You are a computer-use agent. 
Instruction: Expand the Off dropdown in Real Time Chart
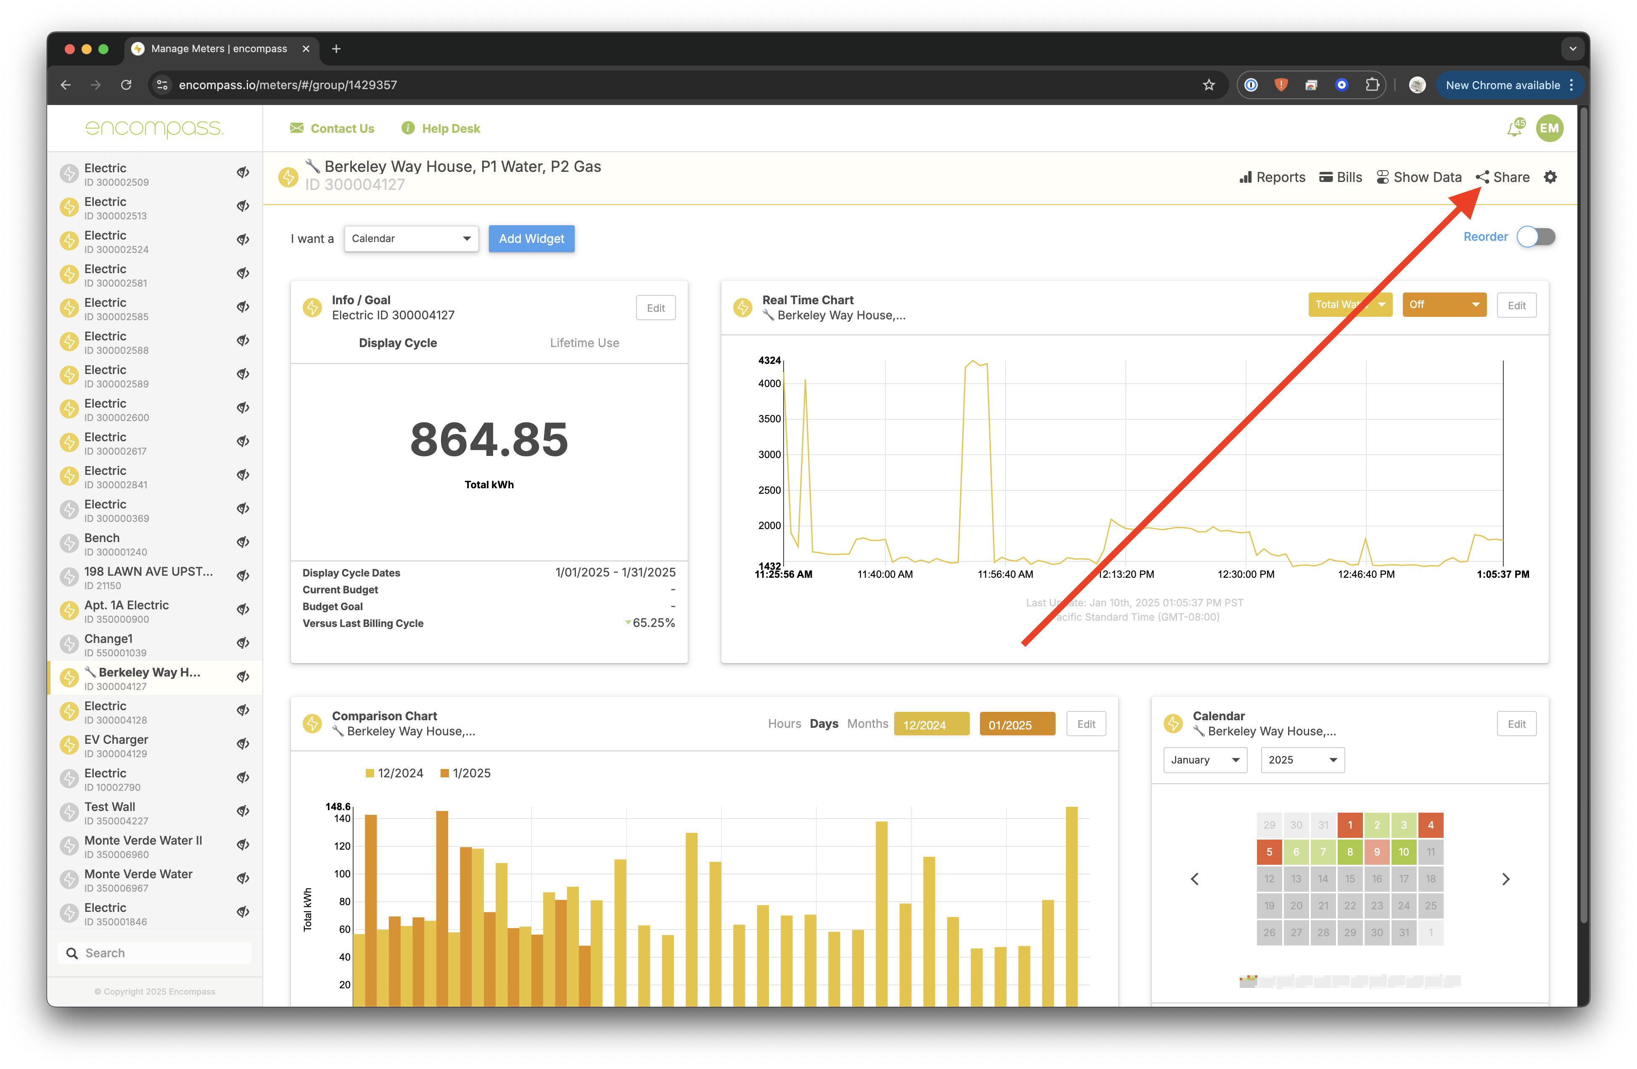1444,305
